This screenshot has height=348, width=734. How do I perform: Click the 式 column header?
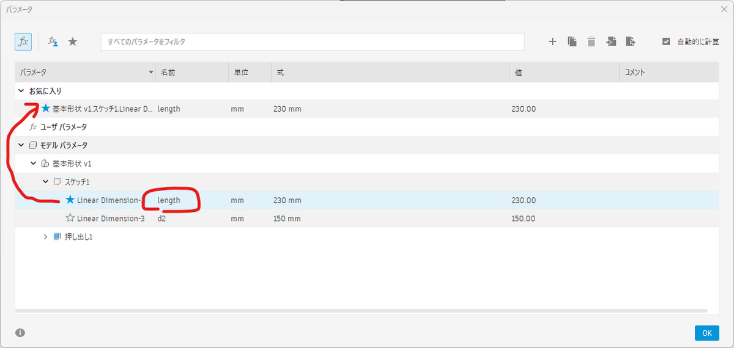[390, 72]
